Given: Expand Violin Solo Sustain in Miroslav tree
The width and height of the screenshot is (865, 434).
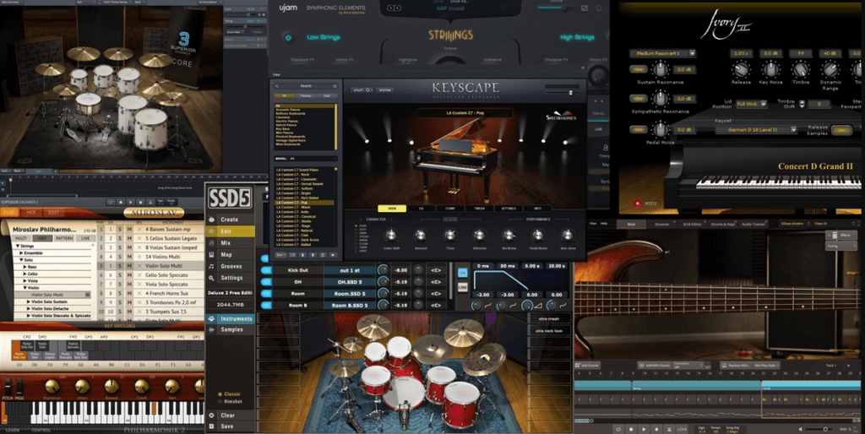Looking at the screenshot, I should coord(29,302).
